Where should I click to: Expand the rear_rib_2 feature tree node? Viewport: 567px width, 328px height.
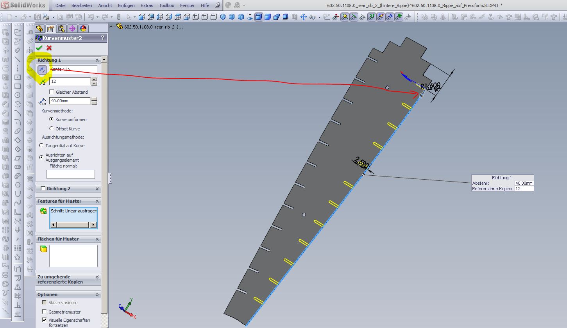pyautogui.click(x=112, y=27)
